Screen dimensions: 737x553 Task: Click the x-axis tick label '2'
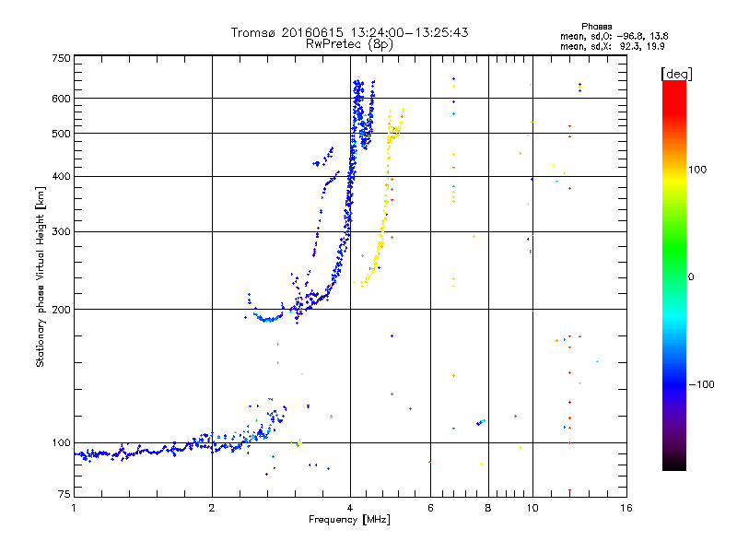212,508
